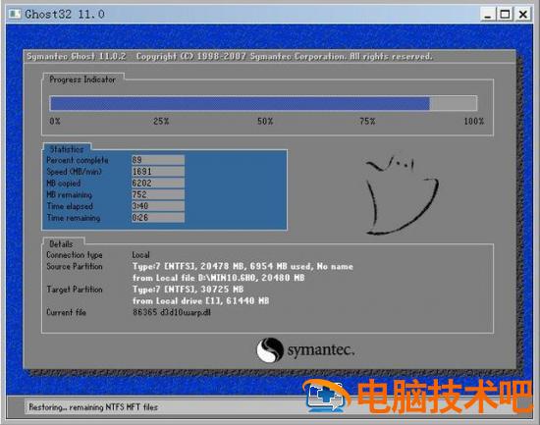
Task: Click the "MB remaining" label
Action: [x=70, y=194]
